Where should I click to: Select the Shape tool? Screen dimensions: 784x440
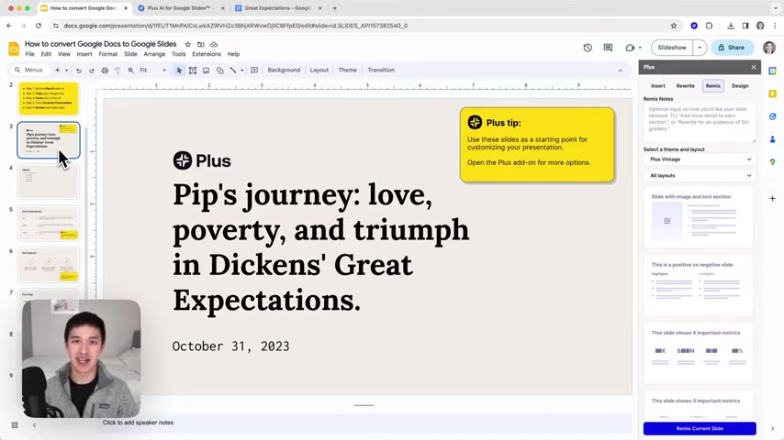coord(219,71)
